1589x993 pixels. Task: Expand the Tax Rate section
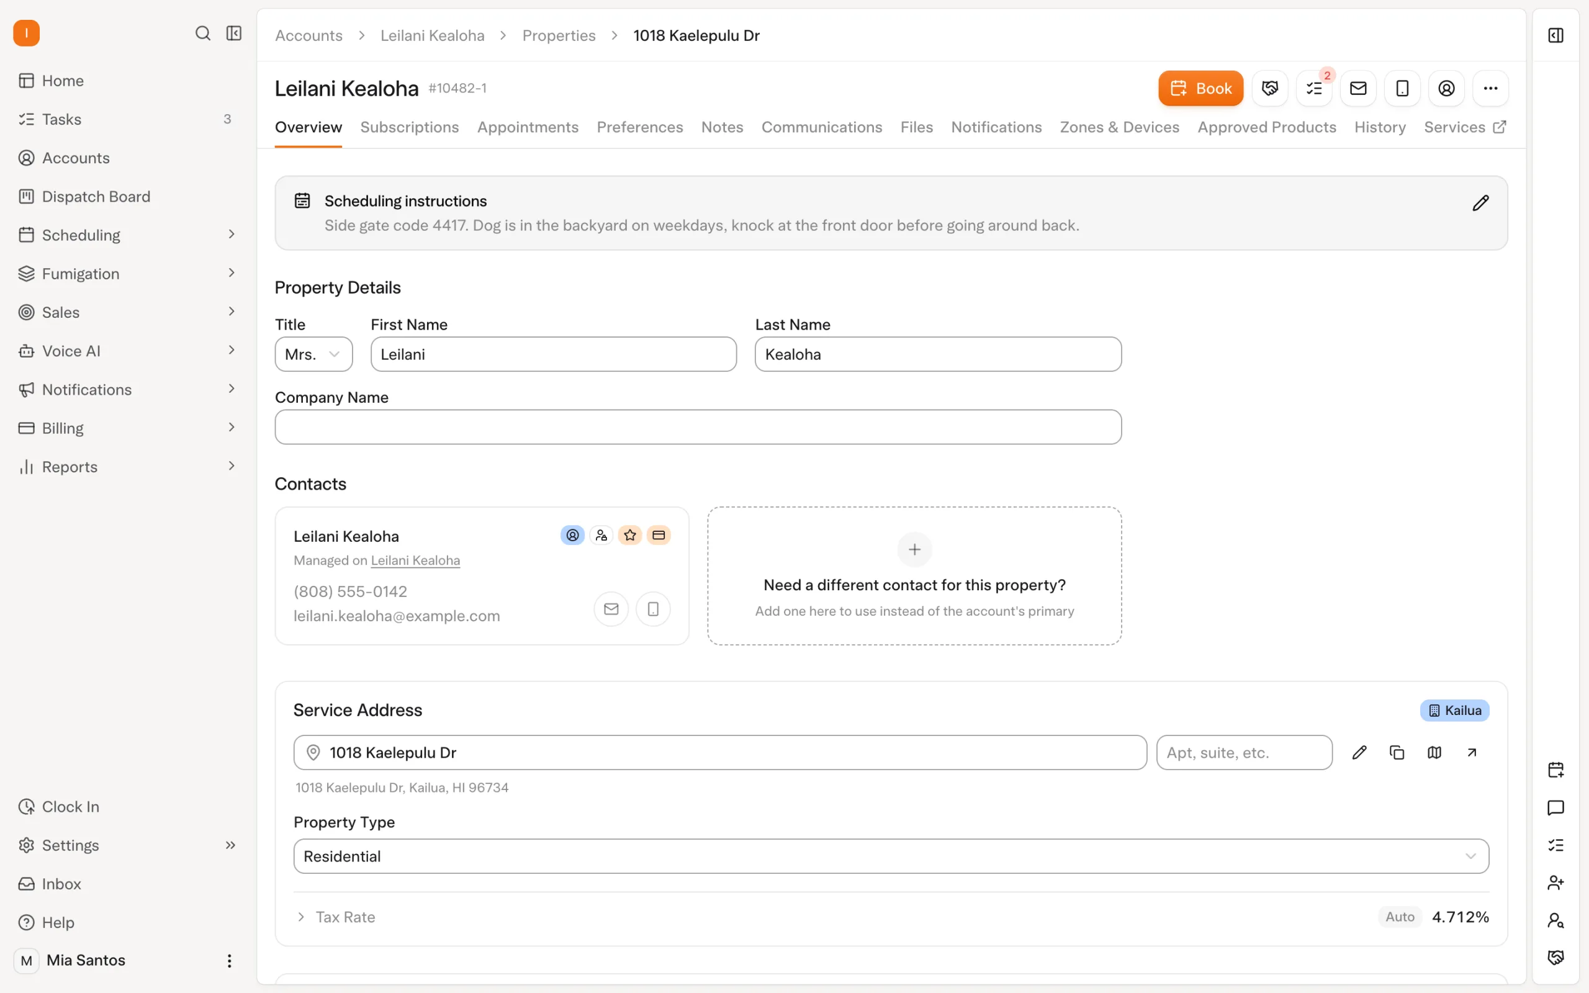pyautogui.click(x=300, y=916)
